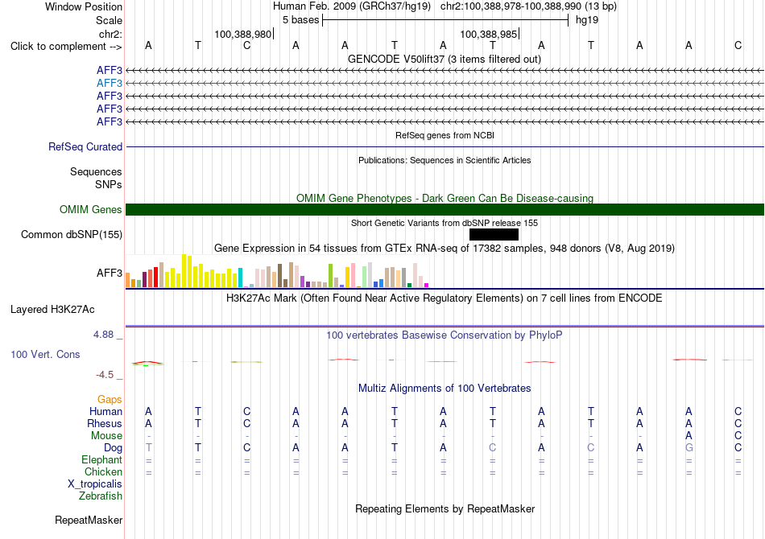Click the X_tropicalis species label
The width and height of the screenshot is (765, 539).
[x=95, y=484]
